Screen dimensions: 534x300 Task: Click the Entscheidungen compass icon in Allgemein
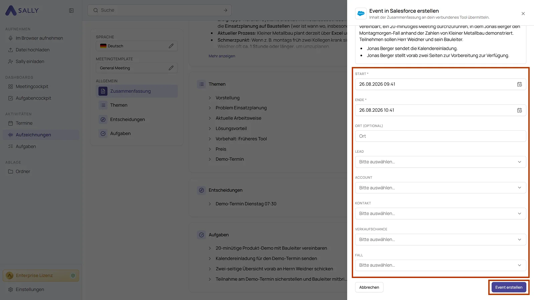click(103, 119)
